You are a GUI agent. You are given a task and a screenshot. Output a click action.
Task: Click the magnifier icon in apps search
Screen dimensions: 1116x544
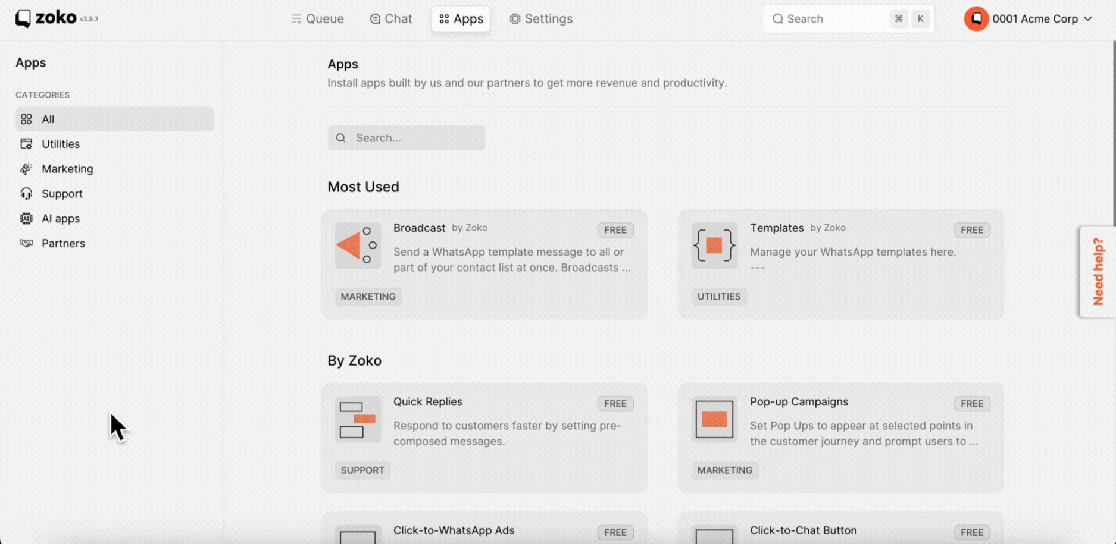pos(340,138)
